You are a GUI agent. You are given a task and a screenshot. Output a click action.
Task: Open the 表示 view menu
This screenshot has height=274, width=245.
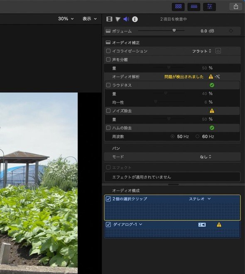[x=90, y=19]
